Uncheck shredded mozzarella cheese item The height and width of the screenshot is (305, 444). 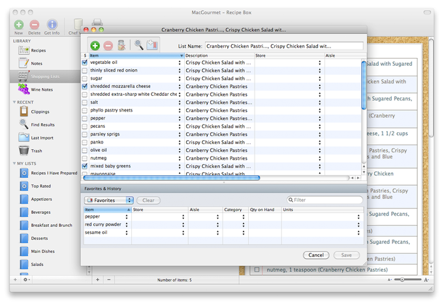point(84,86)
